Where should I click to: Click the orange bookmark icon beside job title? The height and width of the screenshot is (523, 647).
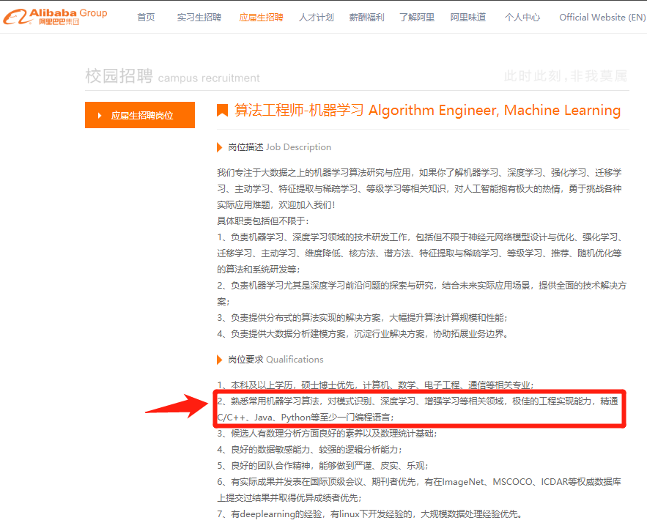coord(223,110)
